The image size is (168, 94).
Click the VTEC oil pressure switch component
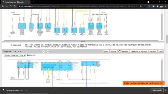[x=22, y=26]
